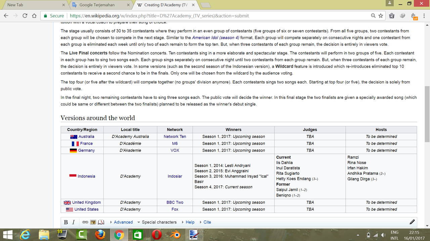Click 'Season 1, 2014: Lesti Andryani' cell text

pyautogui.click(x=222, y=166)
